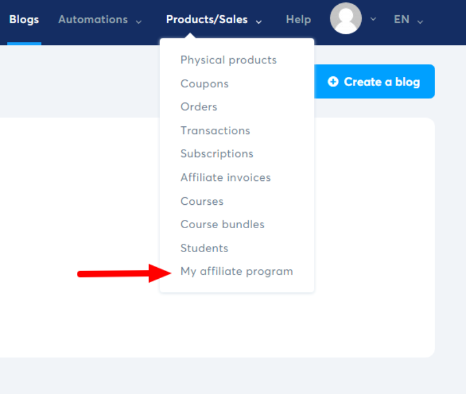Select Physical products from the menu
The width and height of the screenshot is (466, 394).
228,60
